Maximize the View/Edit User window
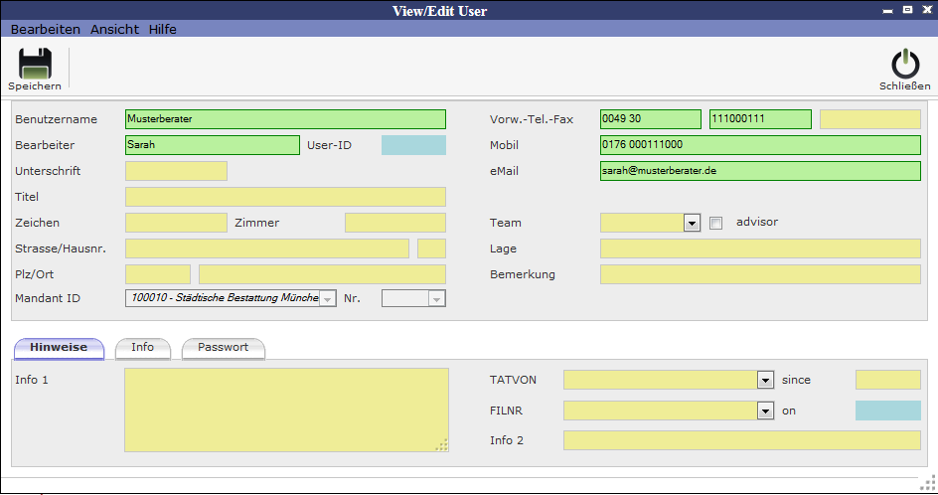Screen dimensions: 938x495 (907, 10)
